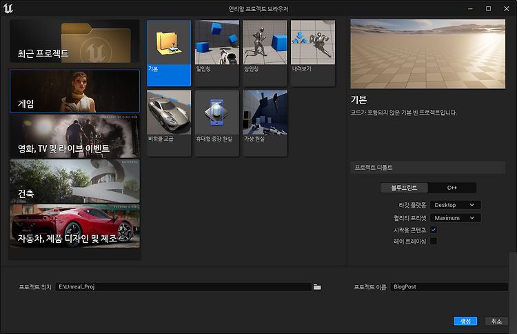Toggle the 시작용 콘텐츠 checkbox
The image size is (517, 334).
434,230
